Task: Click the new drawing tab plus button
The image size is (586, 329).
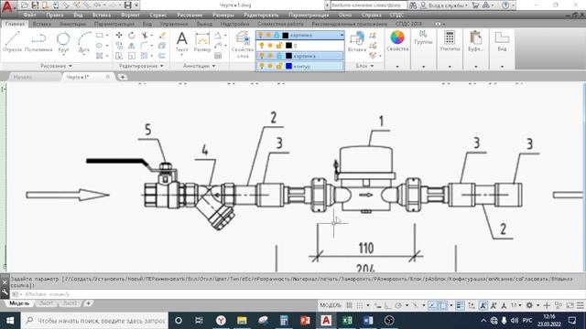Action: click(122, 77)
